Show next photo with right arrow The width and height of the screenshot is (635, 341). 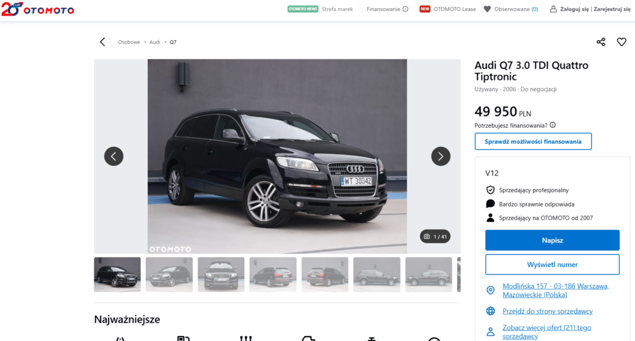(x=440, y=156)
